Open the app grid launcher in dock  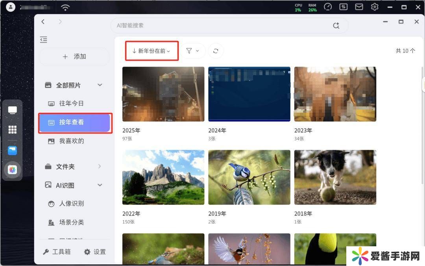[x=13, y=130]
